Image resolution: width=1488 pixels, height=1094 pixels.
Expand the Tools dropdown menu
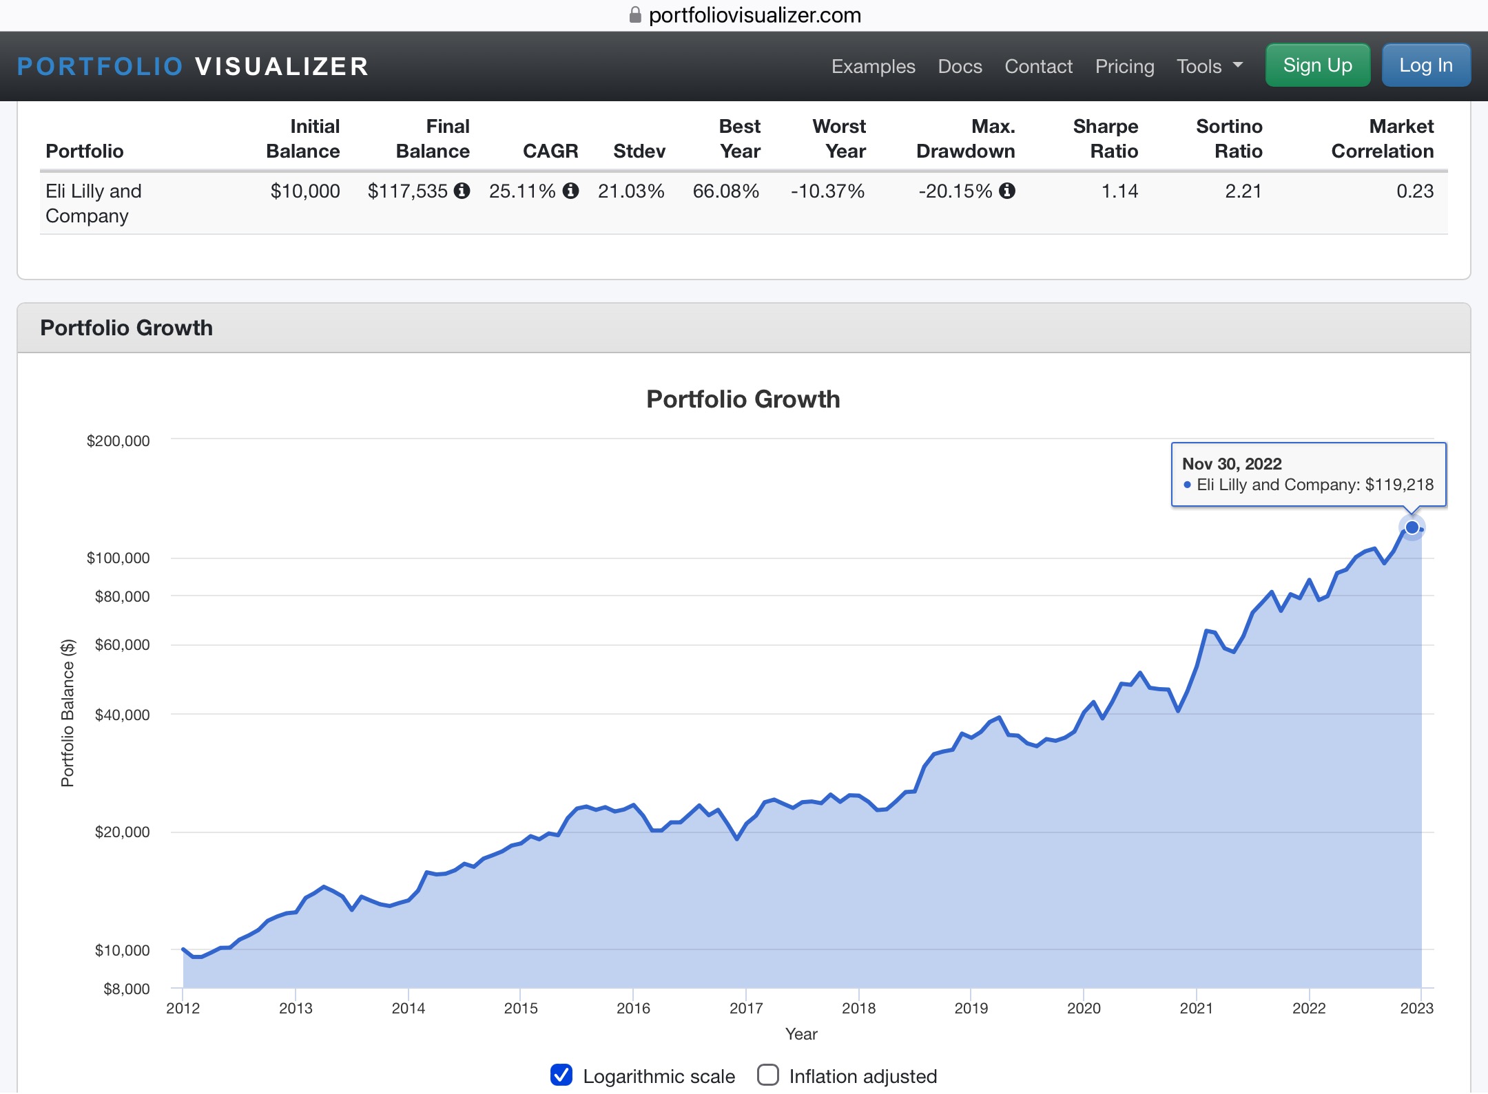tap(1210, 66)
